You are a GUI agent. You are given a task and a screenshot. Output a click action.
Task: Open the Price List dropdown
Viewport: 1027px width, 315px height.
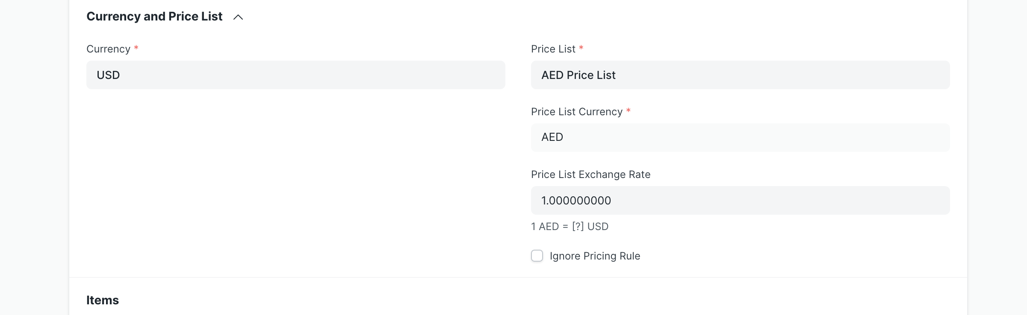point(740,75)
